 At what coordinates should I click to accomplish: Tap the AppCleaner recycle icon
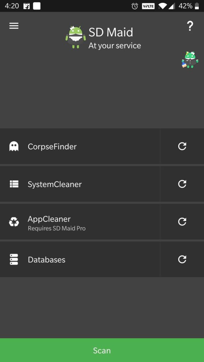point(14,222)
